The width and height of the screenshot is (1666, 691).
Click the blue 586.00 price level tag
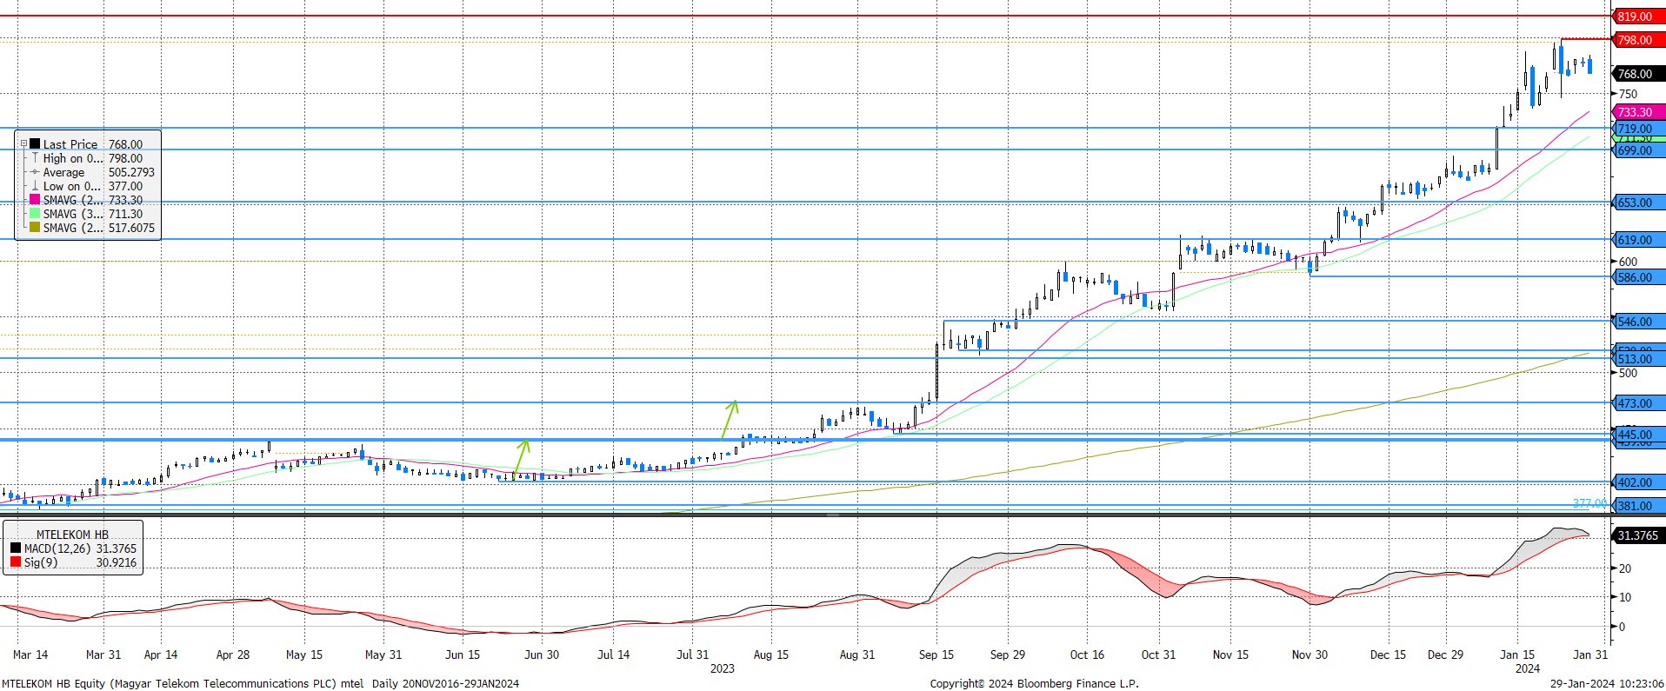pos(1638,277)
